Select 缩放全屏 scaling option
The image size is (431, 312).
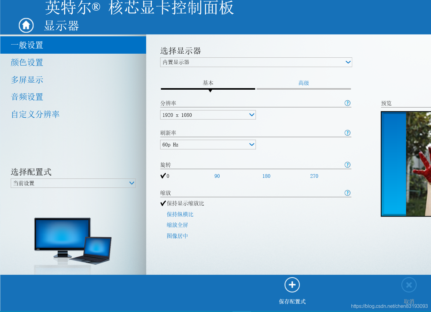tap(177, 225)
